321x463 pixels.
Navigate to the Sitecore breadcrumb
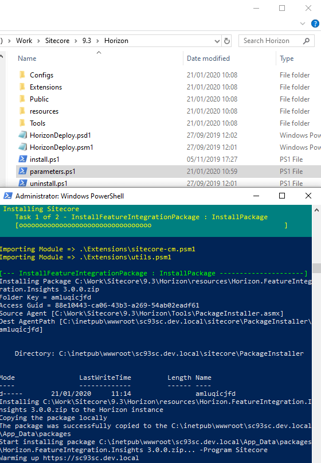[57, 41]
